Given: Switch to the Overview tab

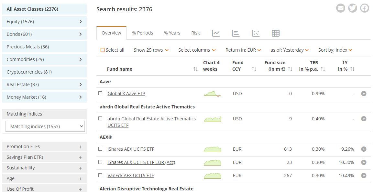Looking at the screenshot, I should coord(111,33).
